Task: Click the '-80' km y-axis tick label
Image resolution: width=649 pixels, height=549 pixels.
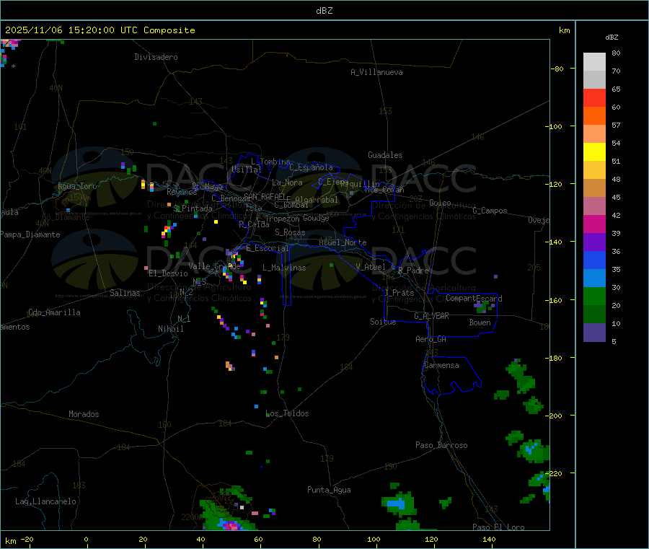Action: (x=557, y=69)
